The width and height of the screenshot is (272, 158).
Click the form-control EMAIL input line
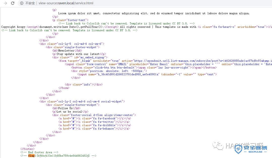(x=168, y=64)
